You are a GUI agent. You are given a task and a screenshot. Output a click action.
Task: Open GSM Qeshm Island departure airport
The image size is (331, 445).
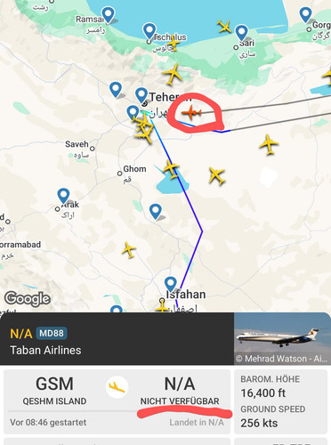(54, 391)
